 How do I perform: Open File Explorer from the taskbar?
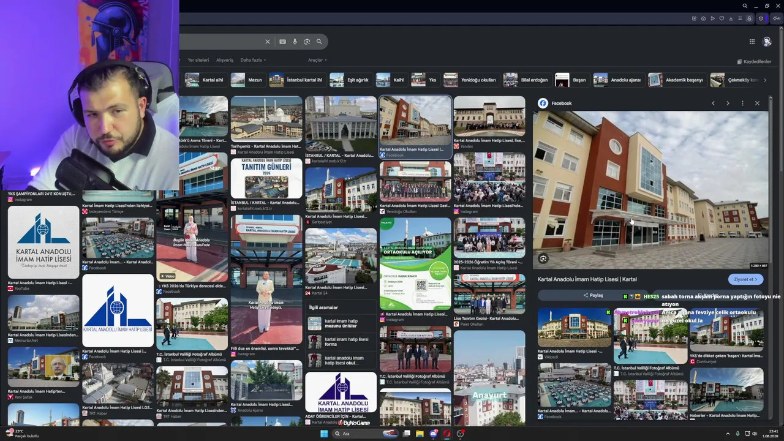click(x=420, y=434)
